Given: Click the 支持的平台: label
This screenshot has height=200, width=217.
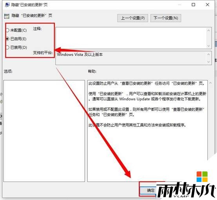Looking at the screenshot, I should (x=43, y=53).
